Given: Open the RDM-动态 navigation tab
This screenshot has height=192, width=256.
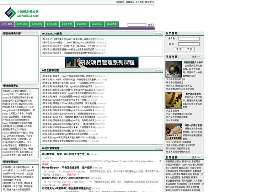Looking at the screenshot, I should pyautogui.click(x=22, y=24).
